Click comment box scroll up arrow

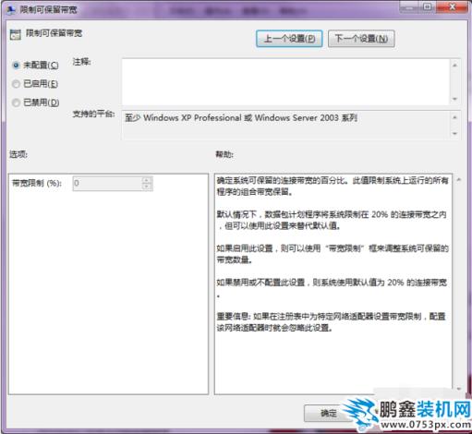pyautogui.click(x=454, y=66)
